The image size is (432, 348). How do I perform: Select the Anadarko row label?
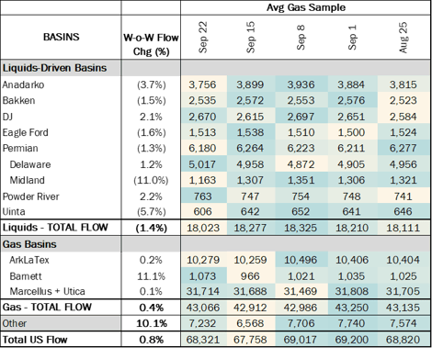click(x=23, y=84)
